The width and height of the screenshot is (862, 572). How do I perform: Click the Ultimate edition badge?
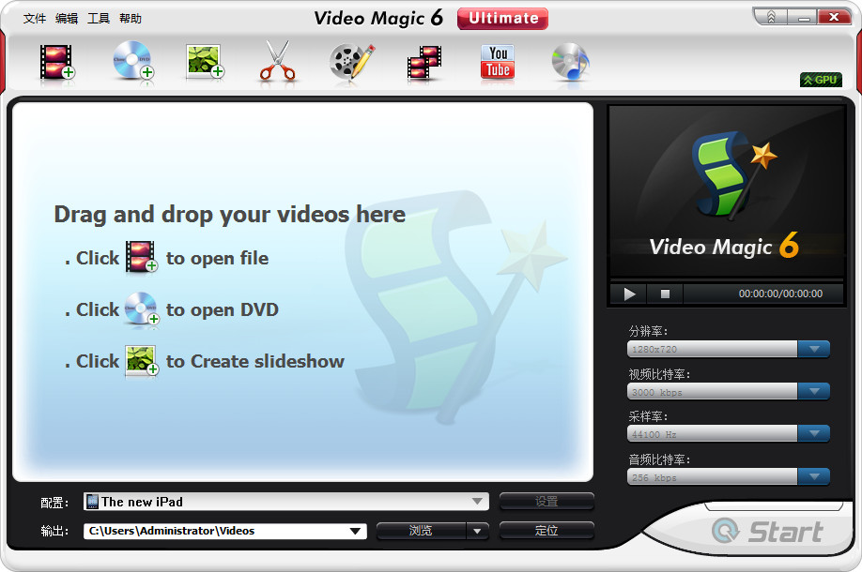click(x=502, y=19)
